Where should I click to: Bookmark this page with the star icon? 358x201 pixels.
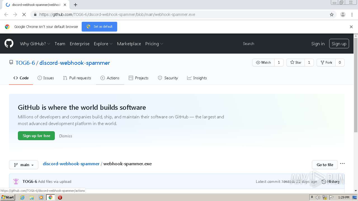332,15
